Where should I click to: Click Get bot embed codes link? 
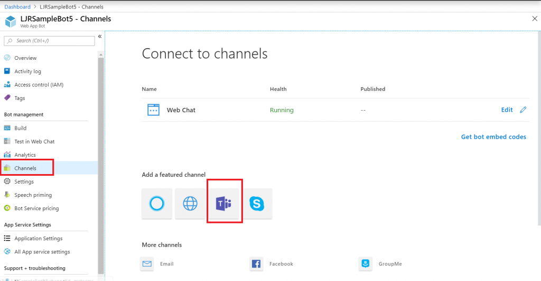coord(493,137)
